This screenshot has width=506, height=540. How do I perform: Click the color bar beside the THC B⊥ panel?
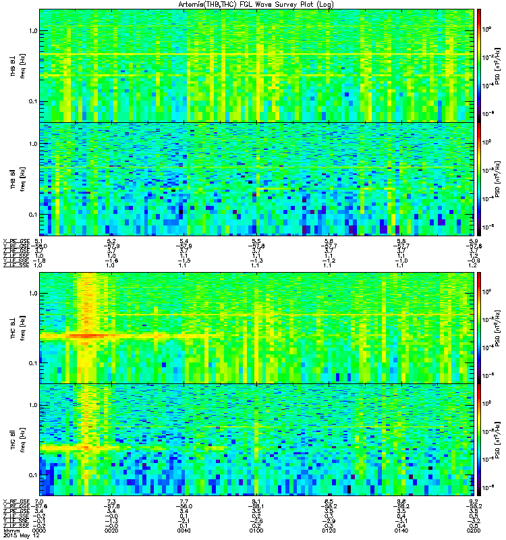coord(479,328)
